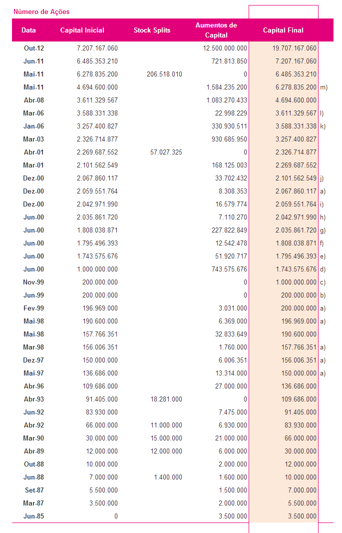Select the 'Abr-93' row date

click(34, 399)
